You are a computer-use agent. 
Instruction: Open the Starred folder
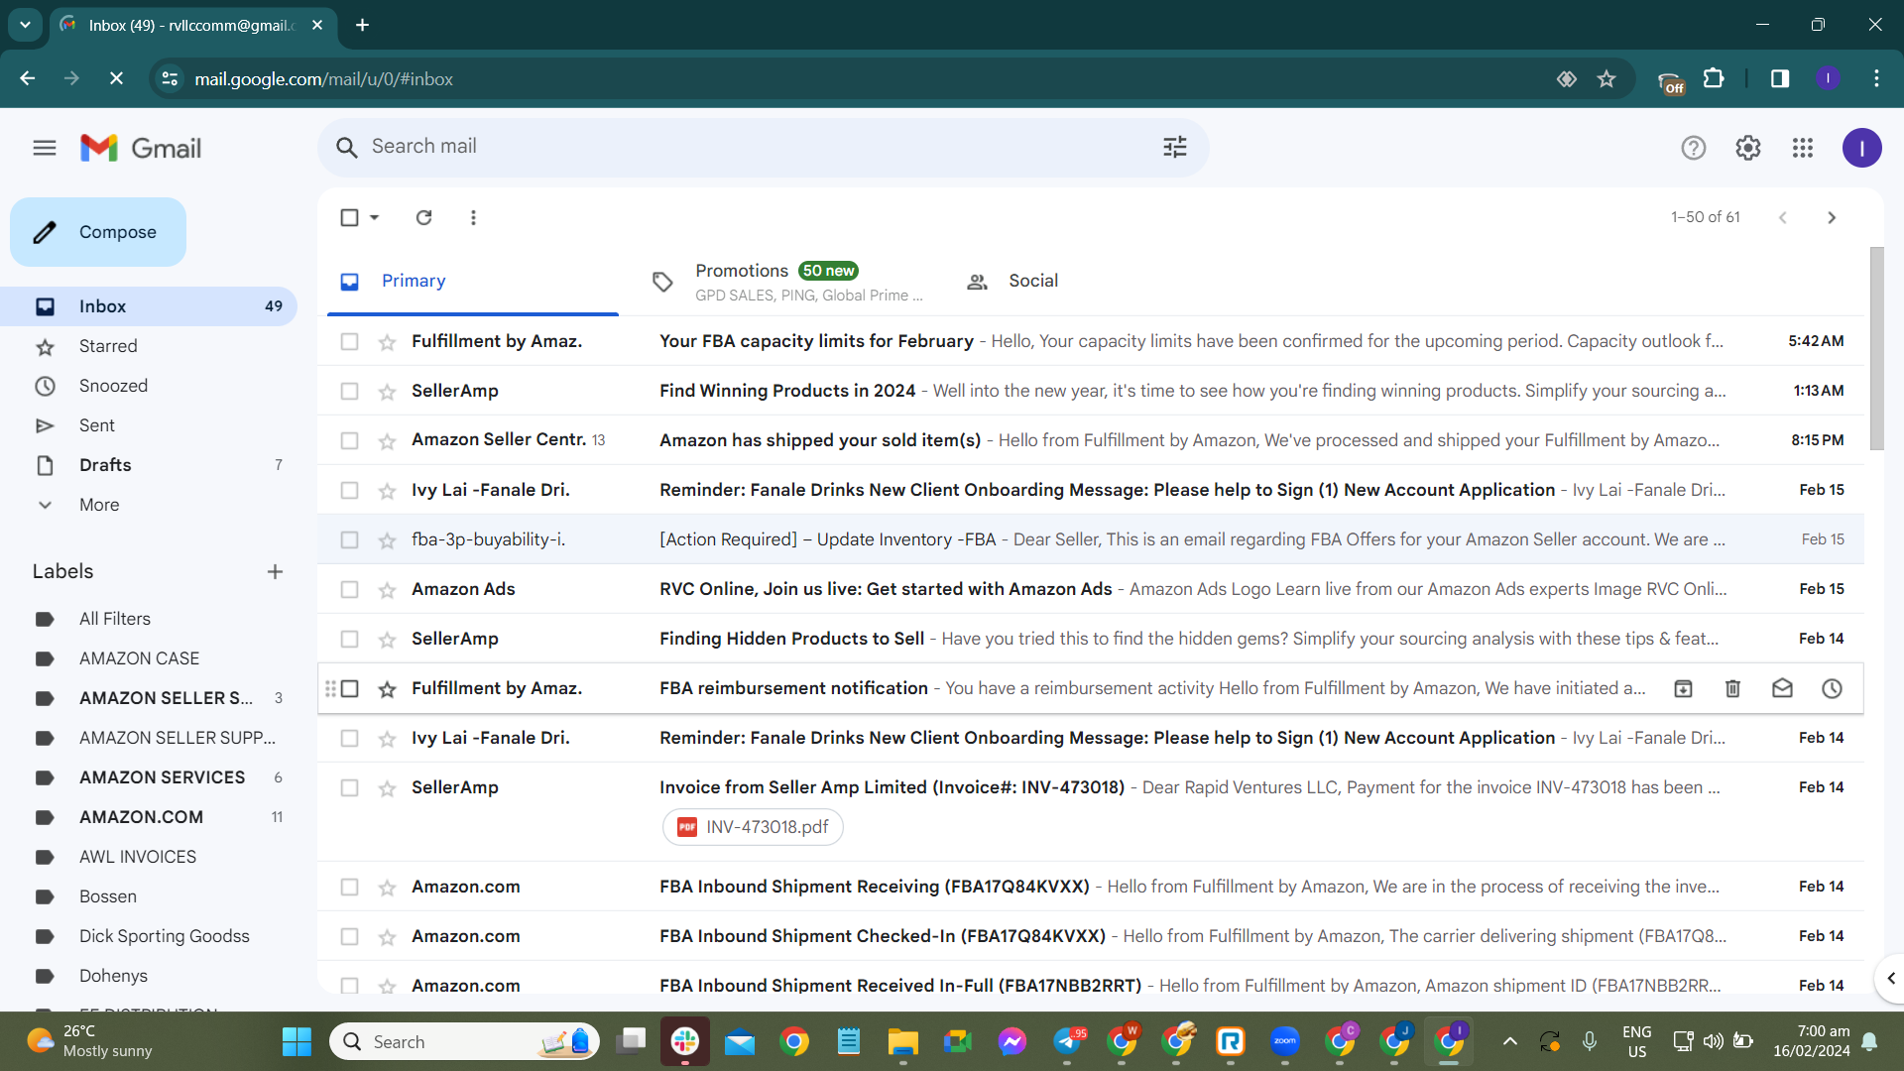point(108,346)
